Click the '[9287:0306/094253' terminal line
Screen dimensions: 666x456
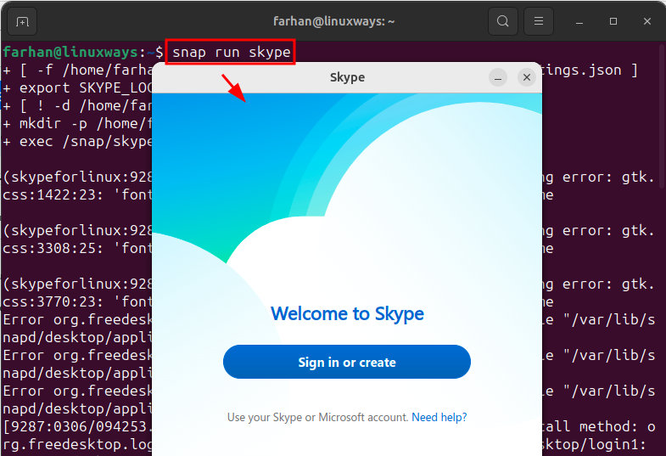point(78,426)
